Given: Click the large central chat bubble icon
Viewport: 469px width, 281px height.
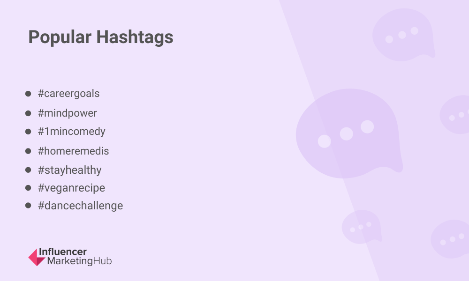Looking at the screenshot, I should pyautogui.click(x=349, y=133).
